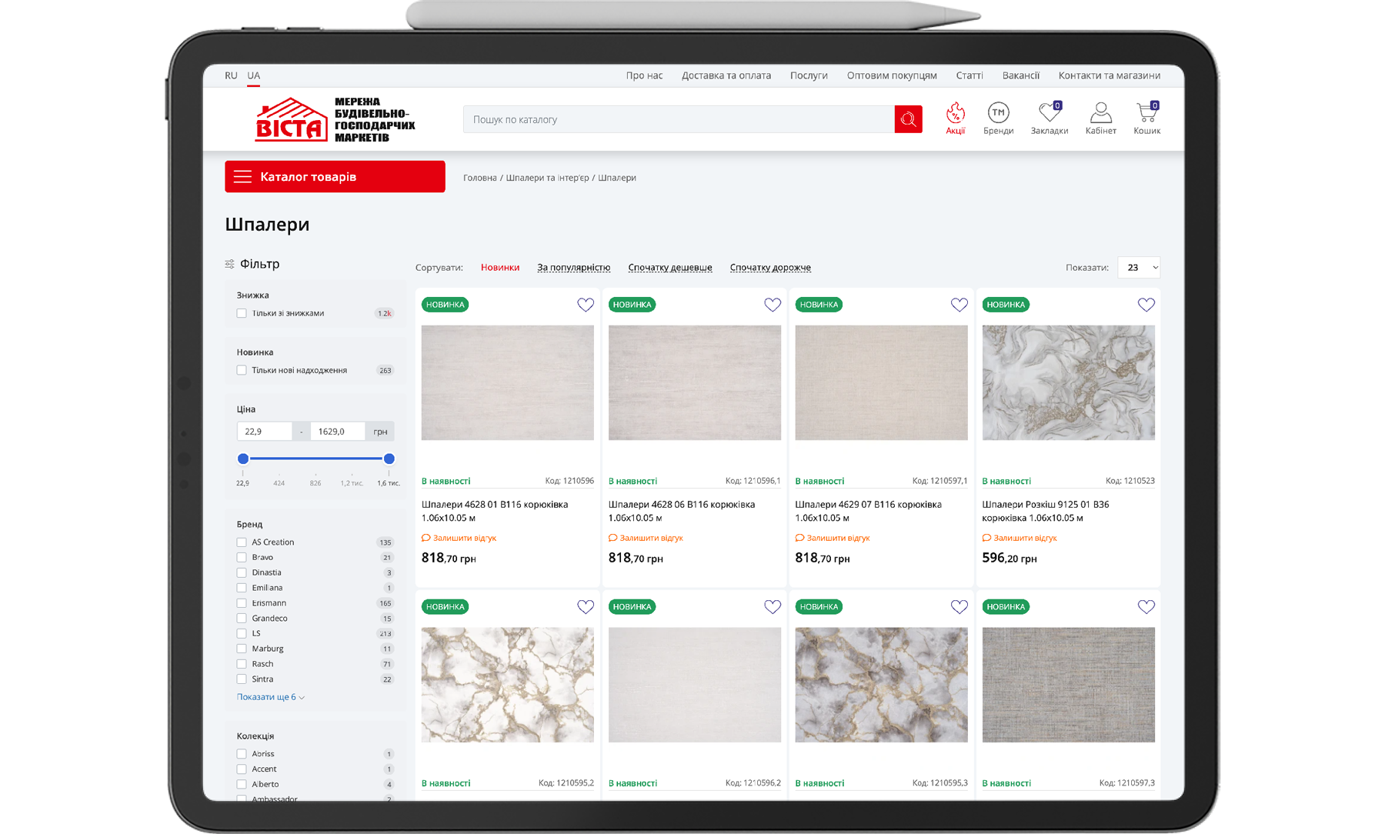Expand Показати ще 6 brands

270,697
